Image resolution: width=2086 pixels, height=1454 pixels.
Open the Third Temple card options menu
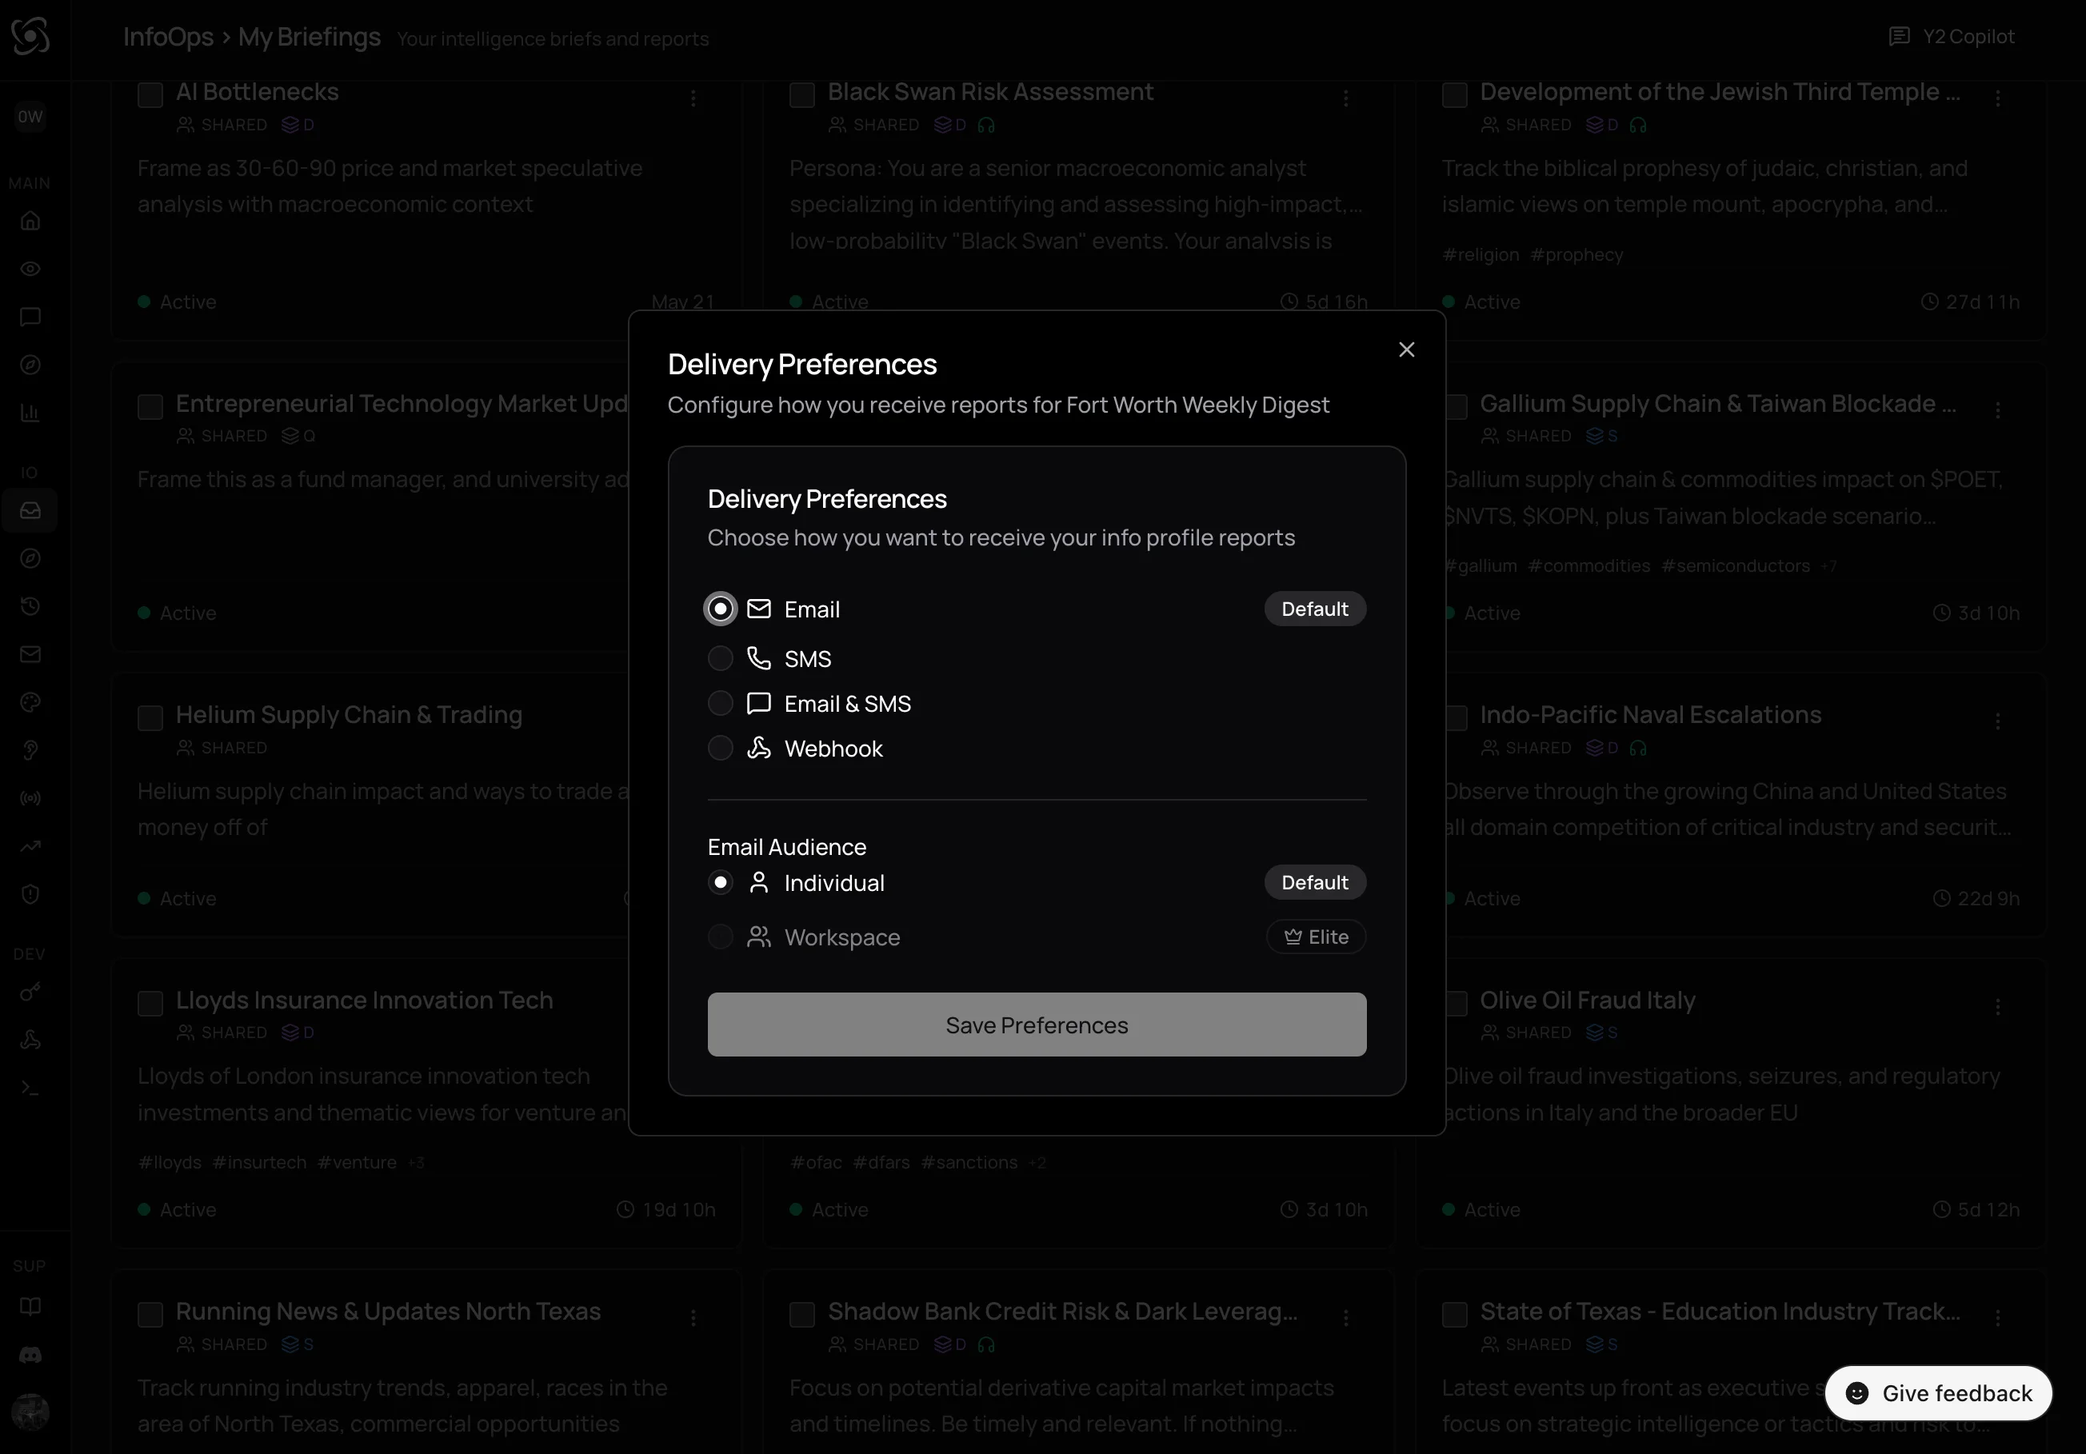pyautogui.click(x=1998, y=98)
